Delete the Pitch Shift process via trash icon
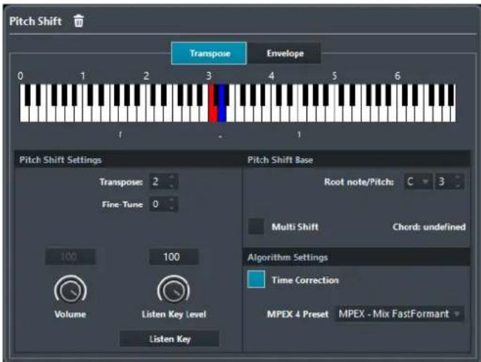Image resolution: width=481 pixels, height=362 pixels. (79, 21)
